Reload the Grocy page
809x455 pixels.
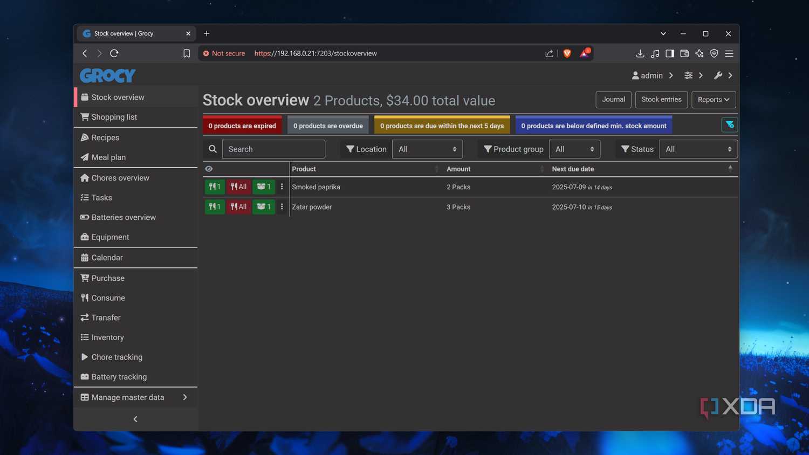pos(114,53)
